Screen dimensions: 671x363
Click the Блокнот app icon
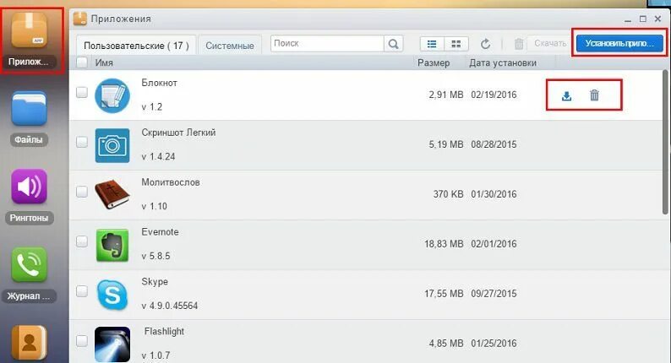[x=112, y=95]
